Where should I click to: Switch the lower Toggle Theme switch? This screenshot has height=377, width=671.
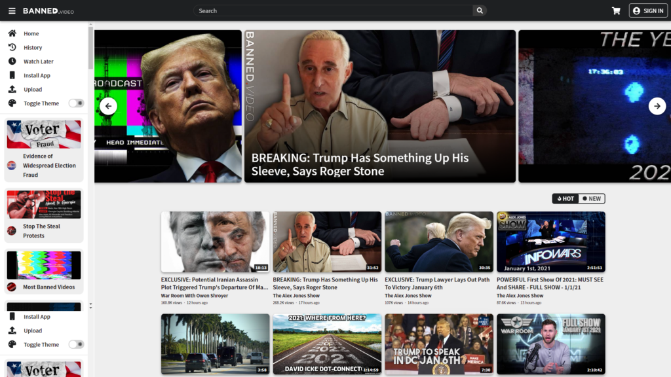(76, 344)
